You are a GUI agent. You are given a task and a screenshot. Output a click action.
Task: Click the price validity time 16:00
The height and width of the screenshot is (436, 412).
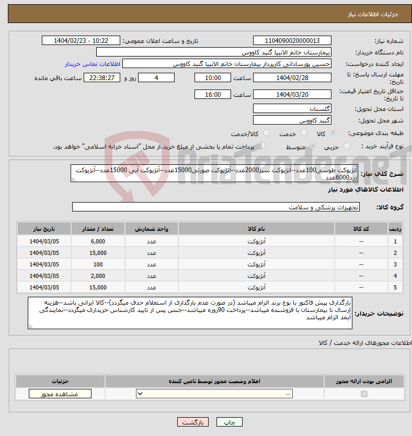tap(213, 95)
